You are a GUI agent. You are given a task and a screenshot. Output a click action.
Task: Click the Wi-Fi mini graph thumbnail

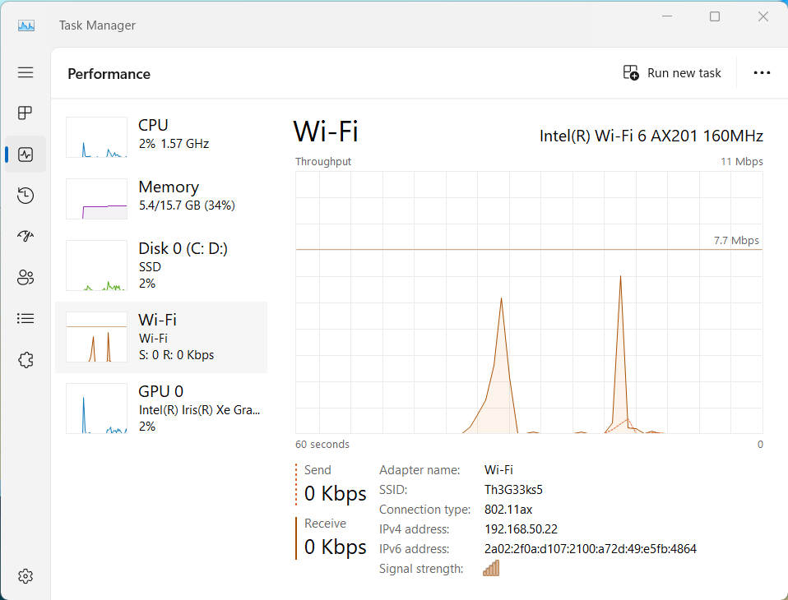(x=96, y=337)
